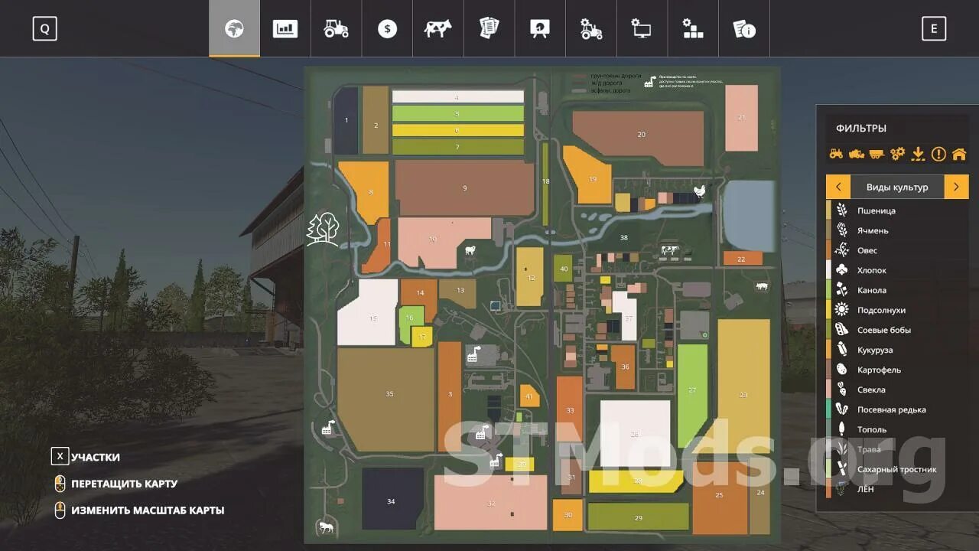Viewport: 979px width, 551px height.
Task: Toggle the house farm buildings filter
Action: point(959,154)
